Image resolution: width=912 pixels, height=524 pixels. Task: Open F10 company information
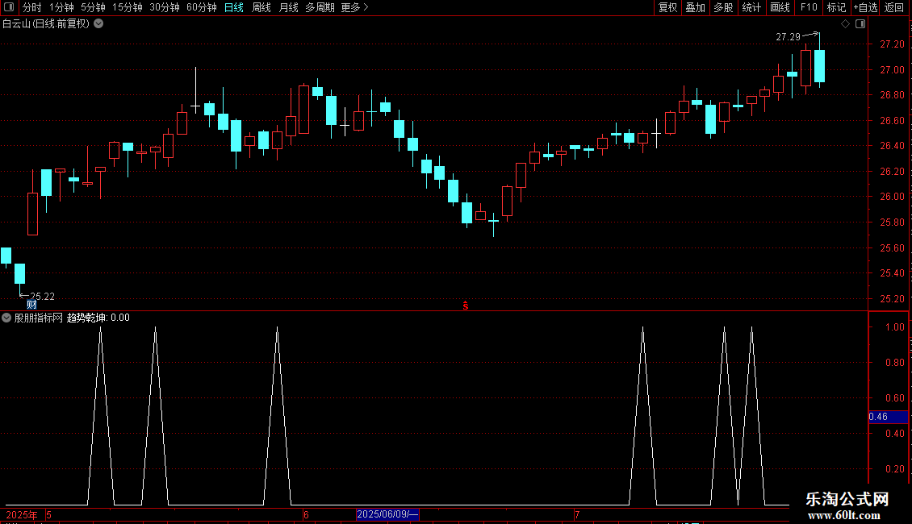click(x=809, y=7)
